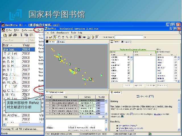The height and width of the screenshot is (136, 182).
Task: Click the greyed paste icon in EndNote toolbar
Action: click(31, 35)
